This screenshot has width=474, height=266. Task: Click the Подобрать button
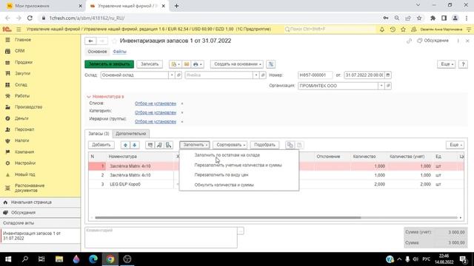(264, 145)
